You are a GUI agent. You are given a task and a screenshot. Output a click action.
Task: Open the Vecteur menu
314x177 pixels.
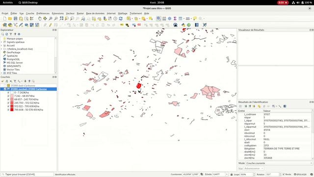(70, 13)
